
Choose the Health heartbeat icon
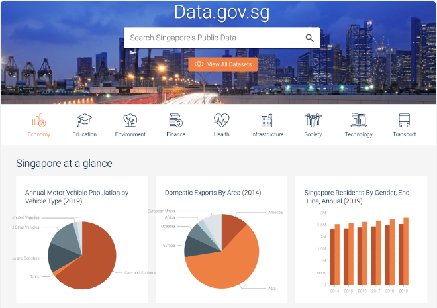222,120
